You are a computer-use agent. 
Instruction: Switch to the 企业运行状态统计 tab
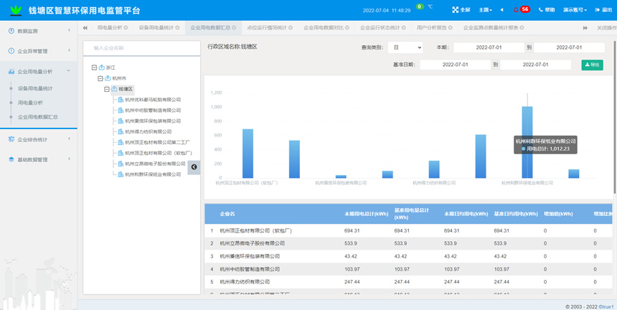(380, 28)
